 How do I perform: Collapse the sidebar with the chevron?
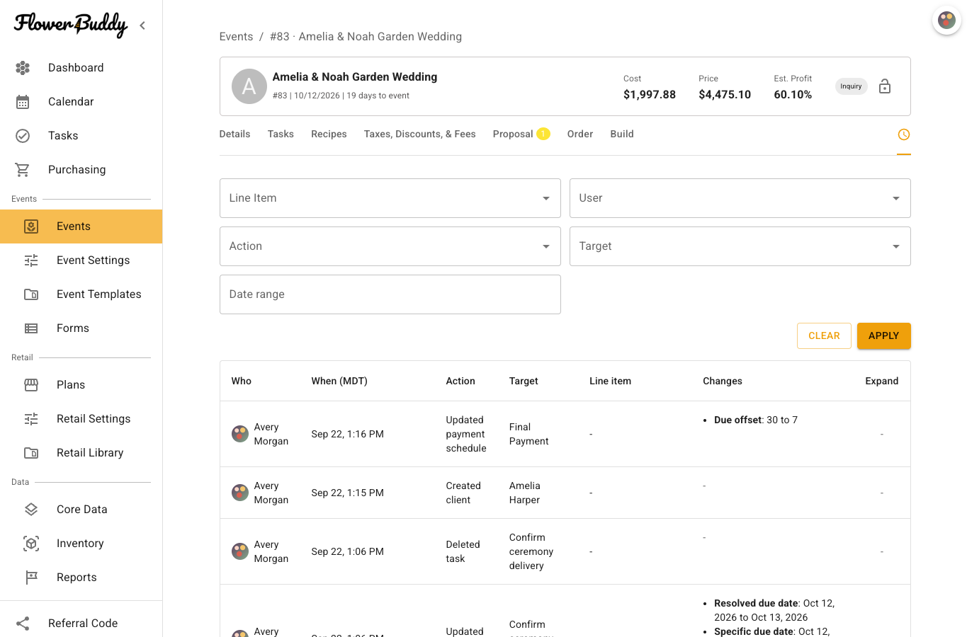142,25
